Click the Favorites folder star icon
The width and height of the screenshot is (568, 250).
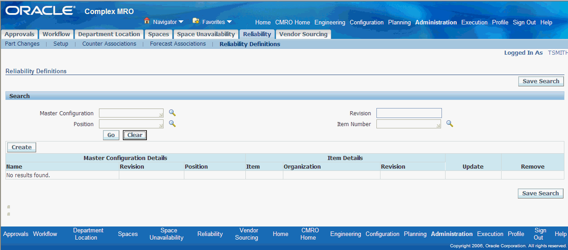pyautogui.click(x=196, y=21)
